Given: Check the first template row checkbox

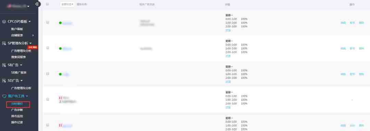Looking at the screenshot, I should (48, 22).
